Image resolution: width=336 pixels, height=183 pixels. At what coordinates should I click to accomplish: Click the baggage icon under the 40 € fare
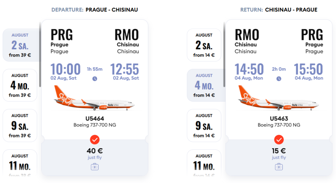pos(95,167)
